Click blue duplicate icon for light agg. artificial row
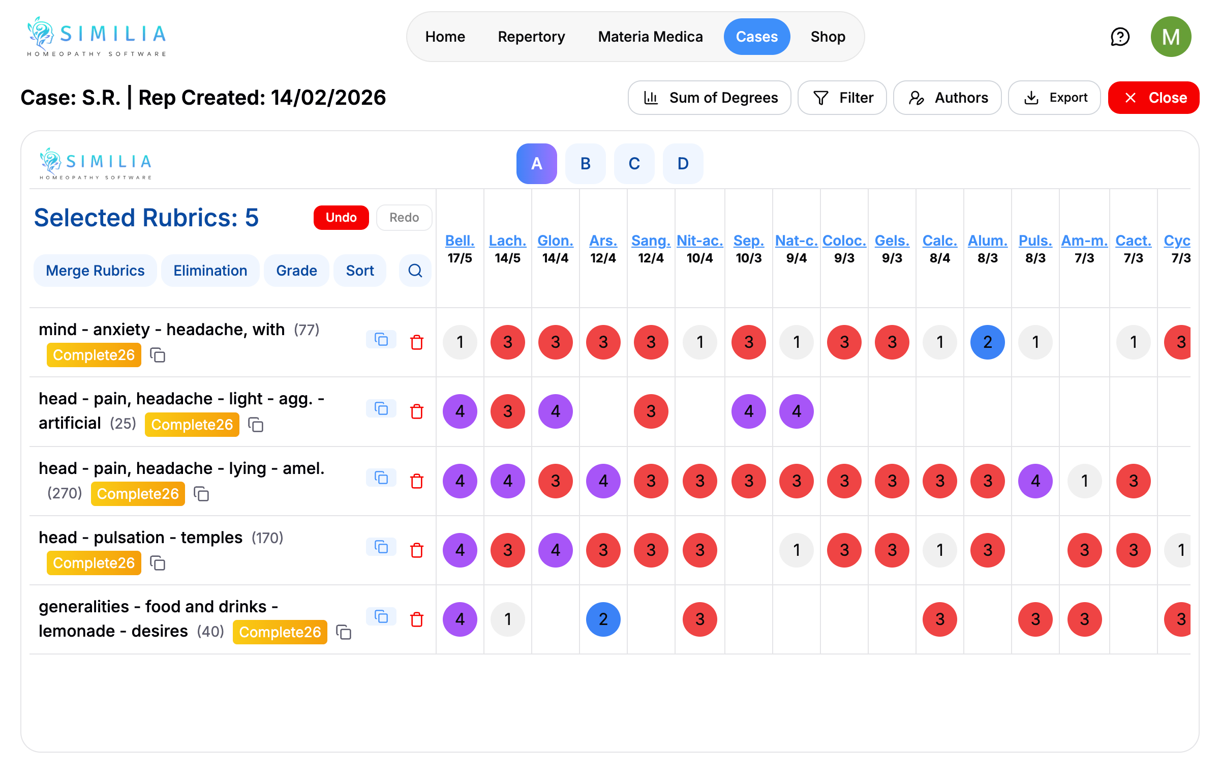The width and height of the screenshot is (1220, 773). 381,408
